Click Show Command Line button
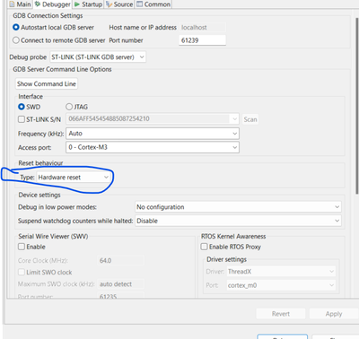 point(47,83)
